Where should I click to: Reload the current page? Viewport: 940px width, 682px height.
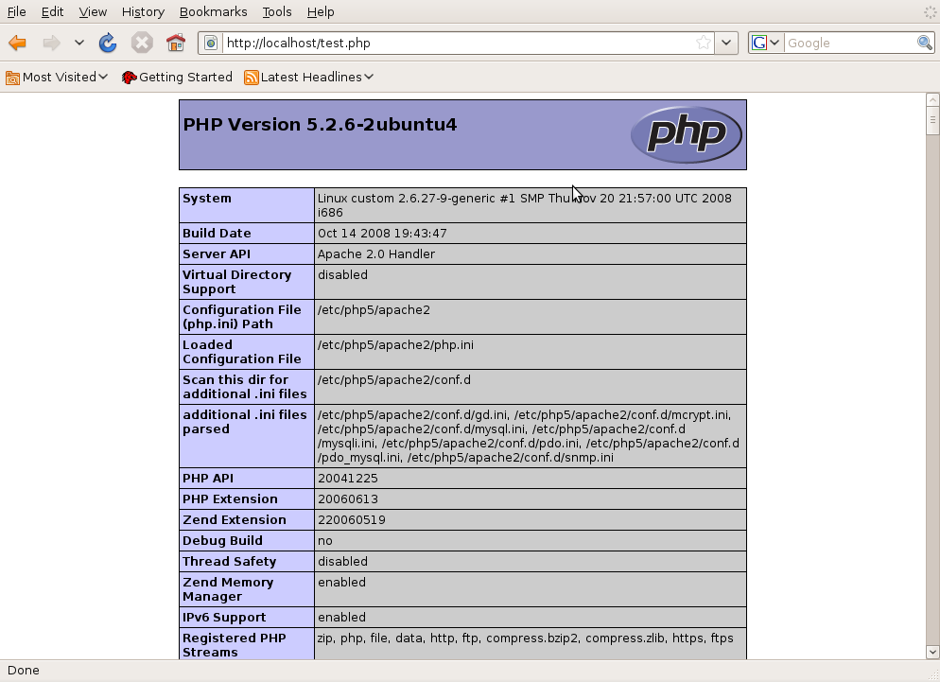coord(108,43)
